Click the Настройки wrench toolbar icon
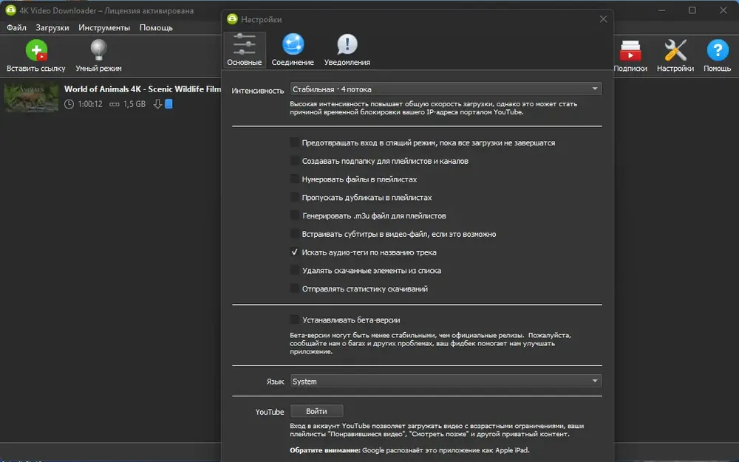Image resolution: width=739 pixels, height=462 pixels. click(675, 50)
